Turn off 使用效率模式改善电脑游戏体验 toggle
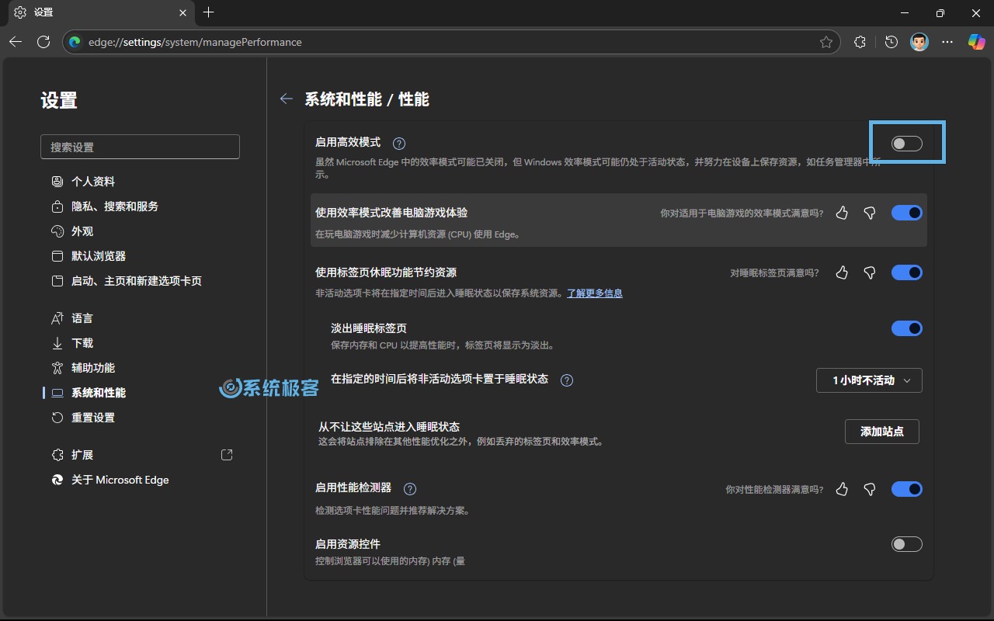 tap(906, 213)
